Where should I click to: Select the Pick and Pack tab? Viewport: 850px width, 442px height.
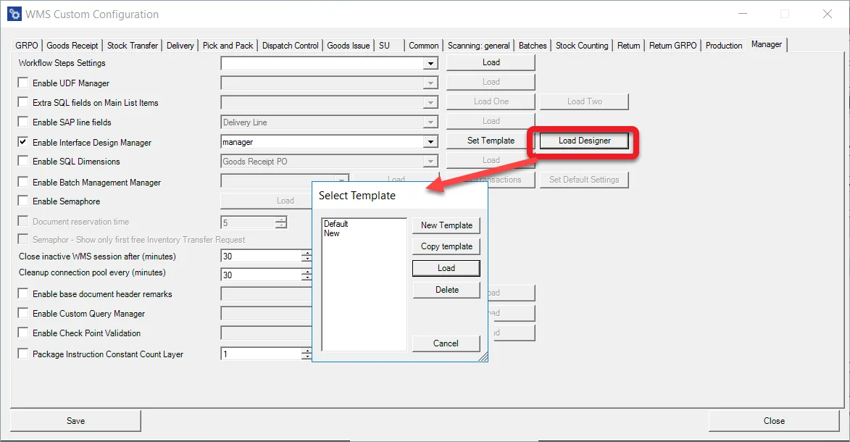coord(228,45)
